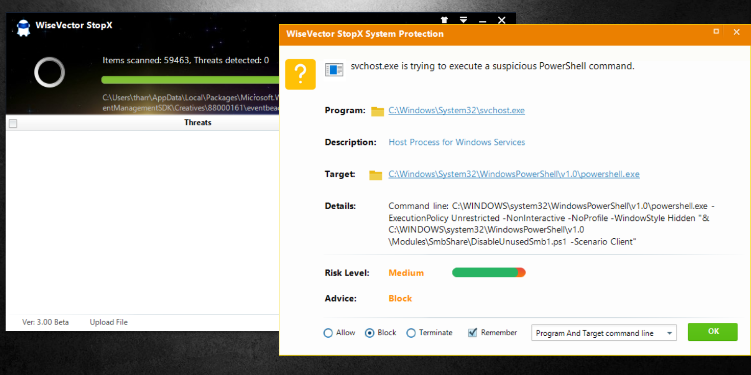Click Upload File in the main window
This screenshot has height=375, width=751.
pos(109,322)
